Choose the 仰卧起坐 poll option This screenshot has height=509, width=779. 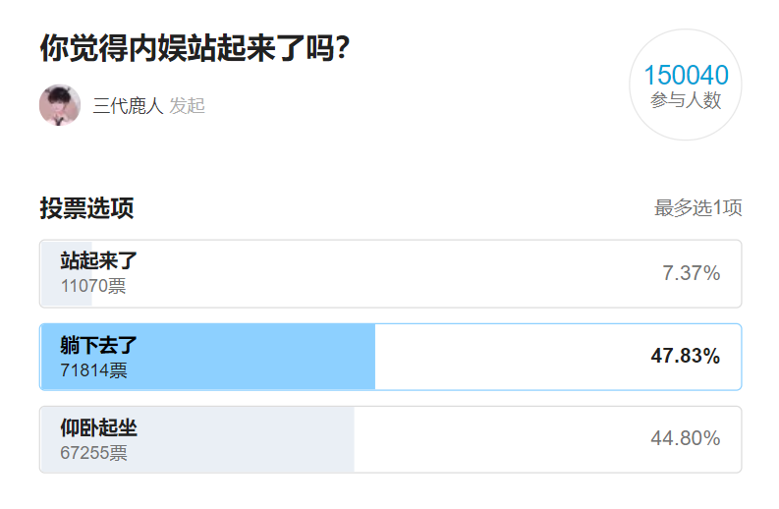[99, 428]
